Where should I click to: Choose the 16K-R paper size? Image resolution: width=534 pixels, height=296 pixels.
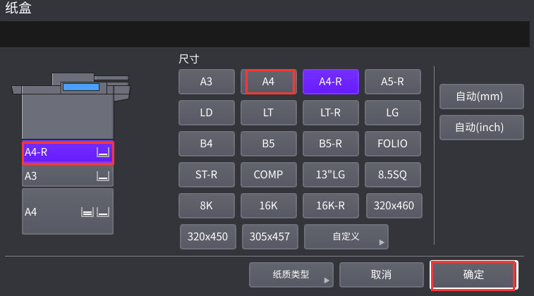330,205
